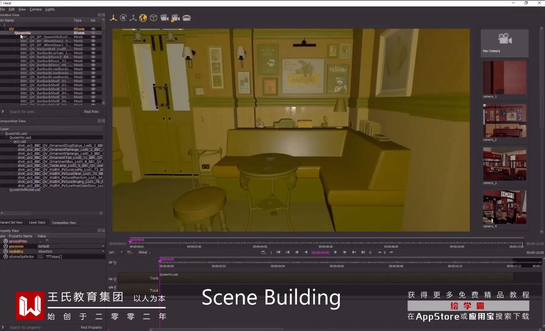
Task: Click the play forward button
Action: 336,252
